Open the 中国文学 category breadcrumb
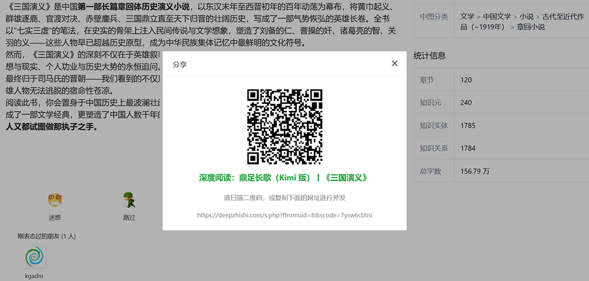Viewport: 589px width, 281px height. (497, 16)
